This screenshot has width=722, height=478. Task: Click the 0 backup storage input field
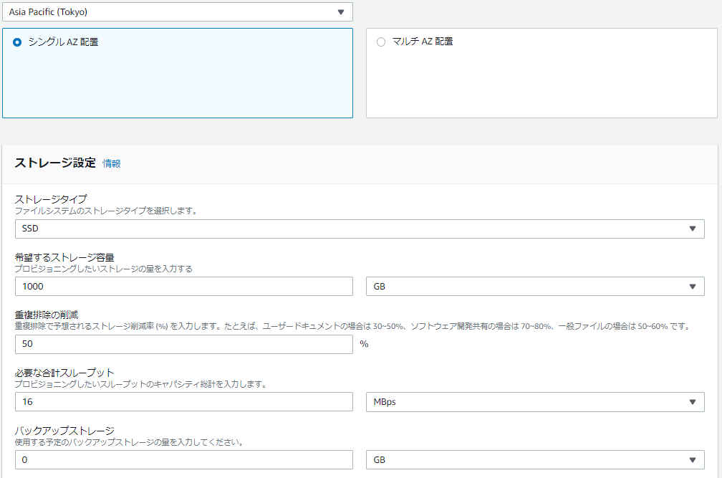coord(183,460)
